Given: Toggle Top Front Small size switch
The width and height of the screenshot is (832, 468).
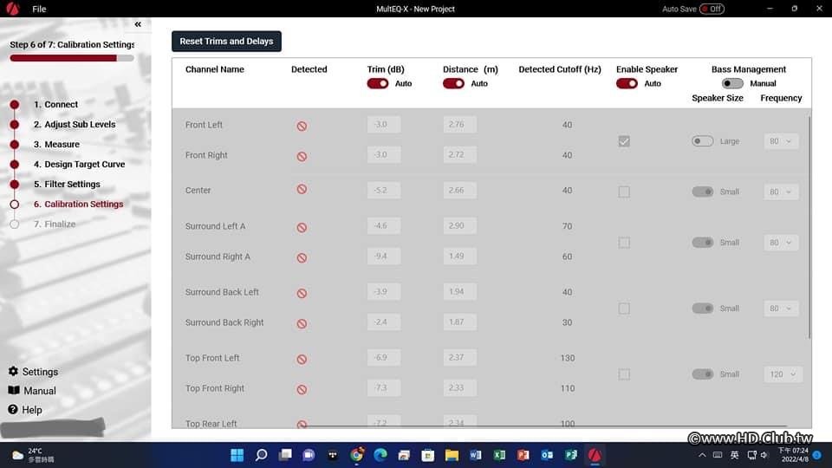Looking at the screenshot, I should 703,374.
